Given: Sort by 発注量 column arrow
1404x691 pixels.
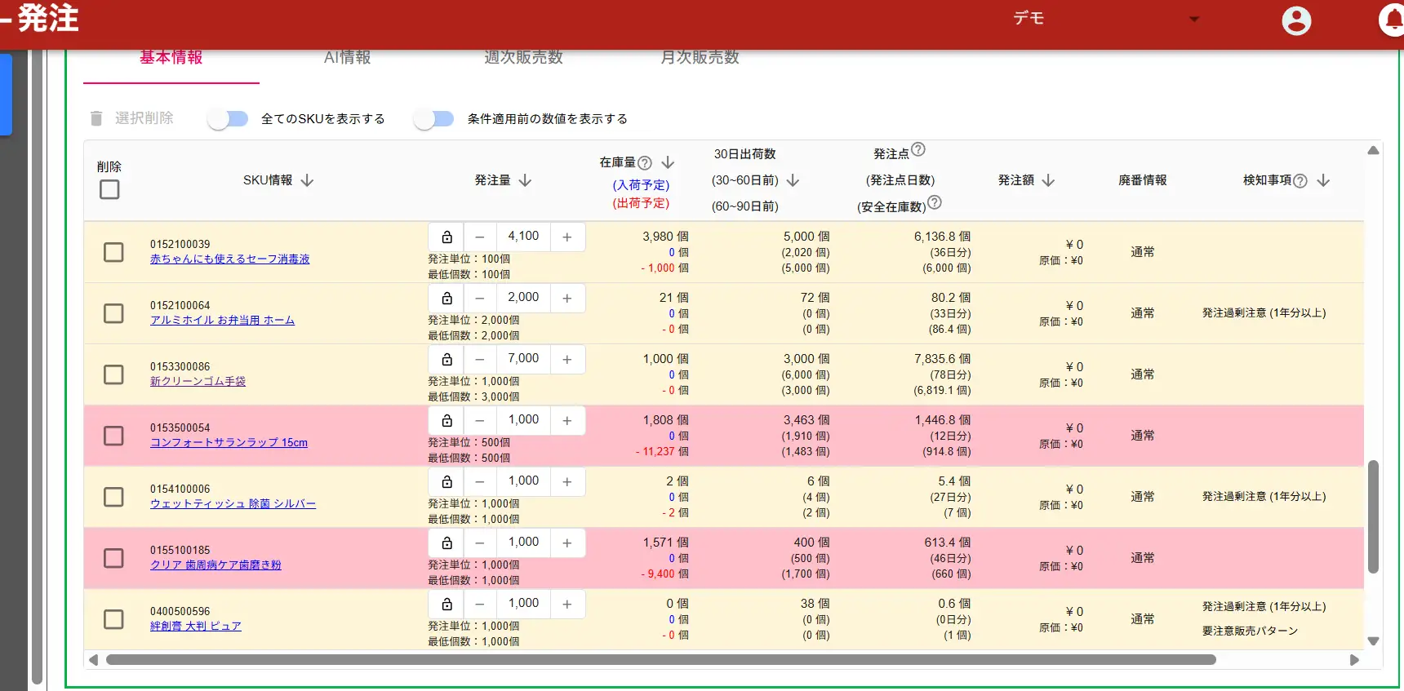Looking at the screenshot, I should 525,180.
